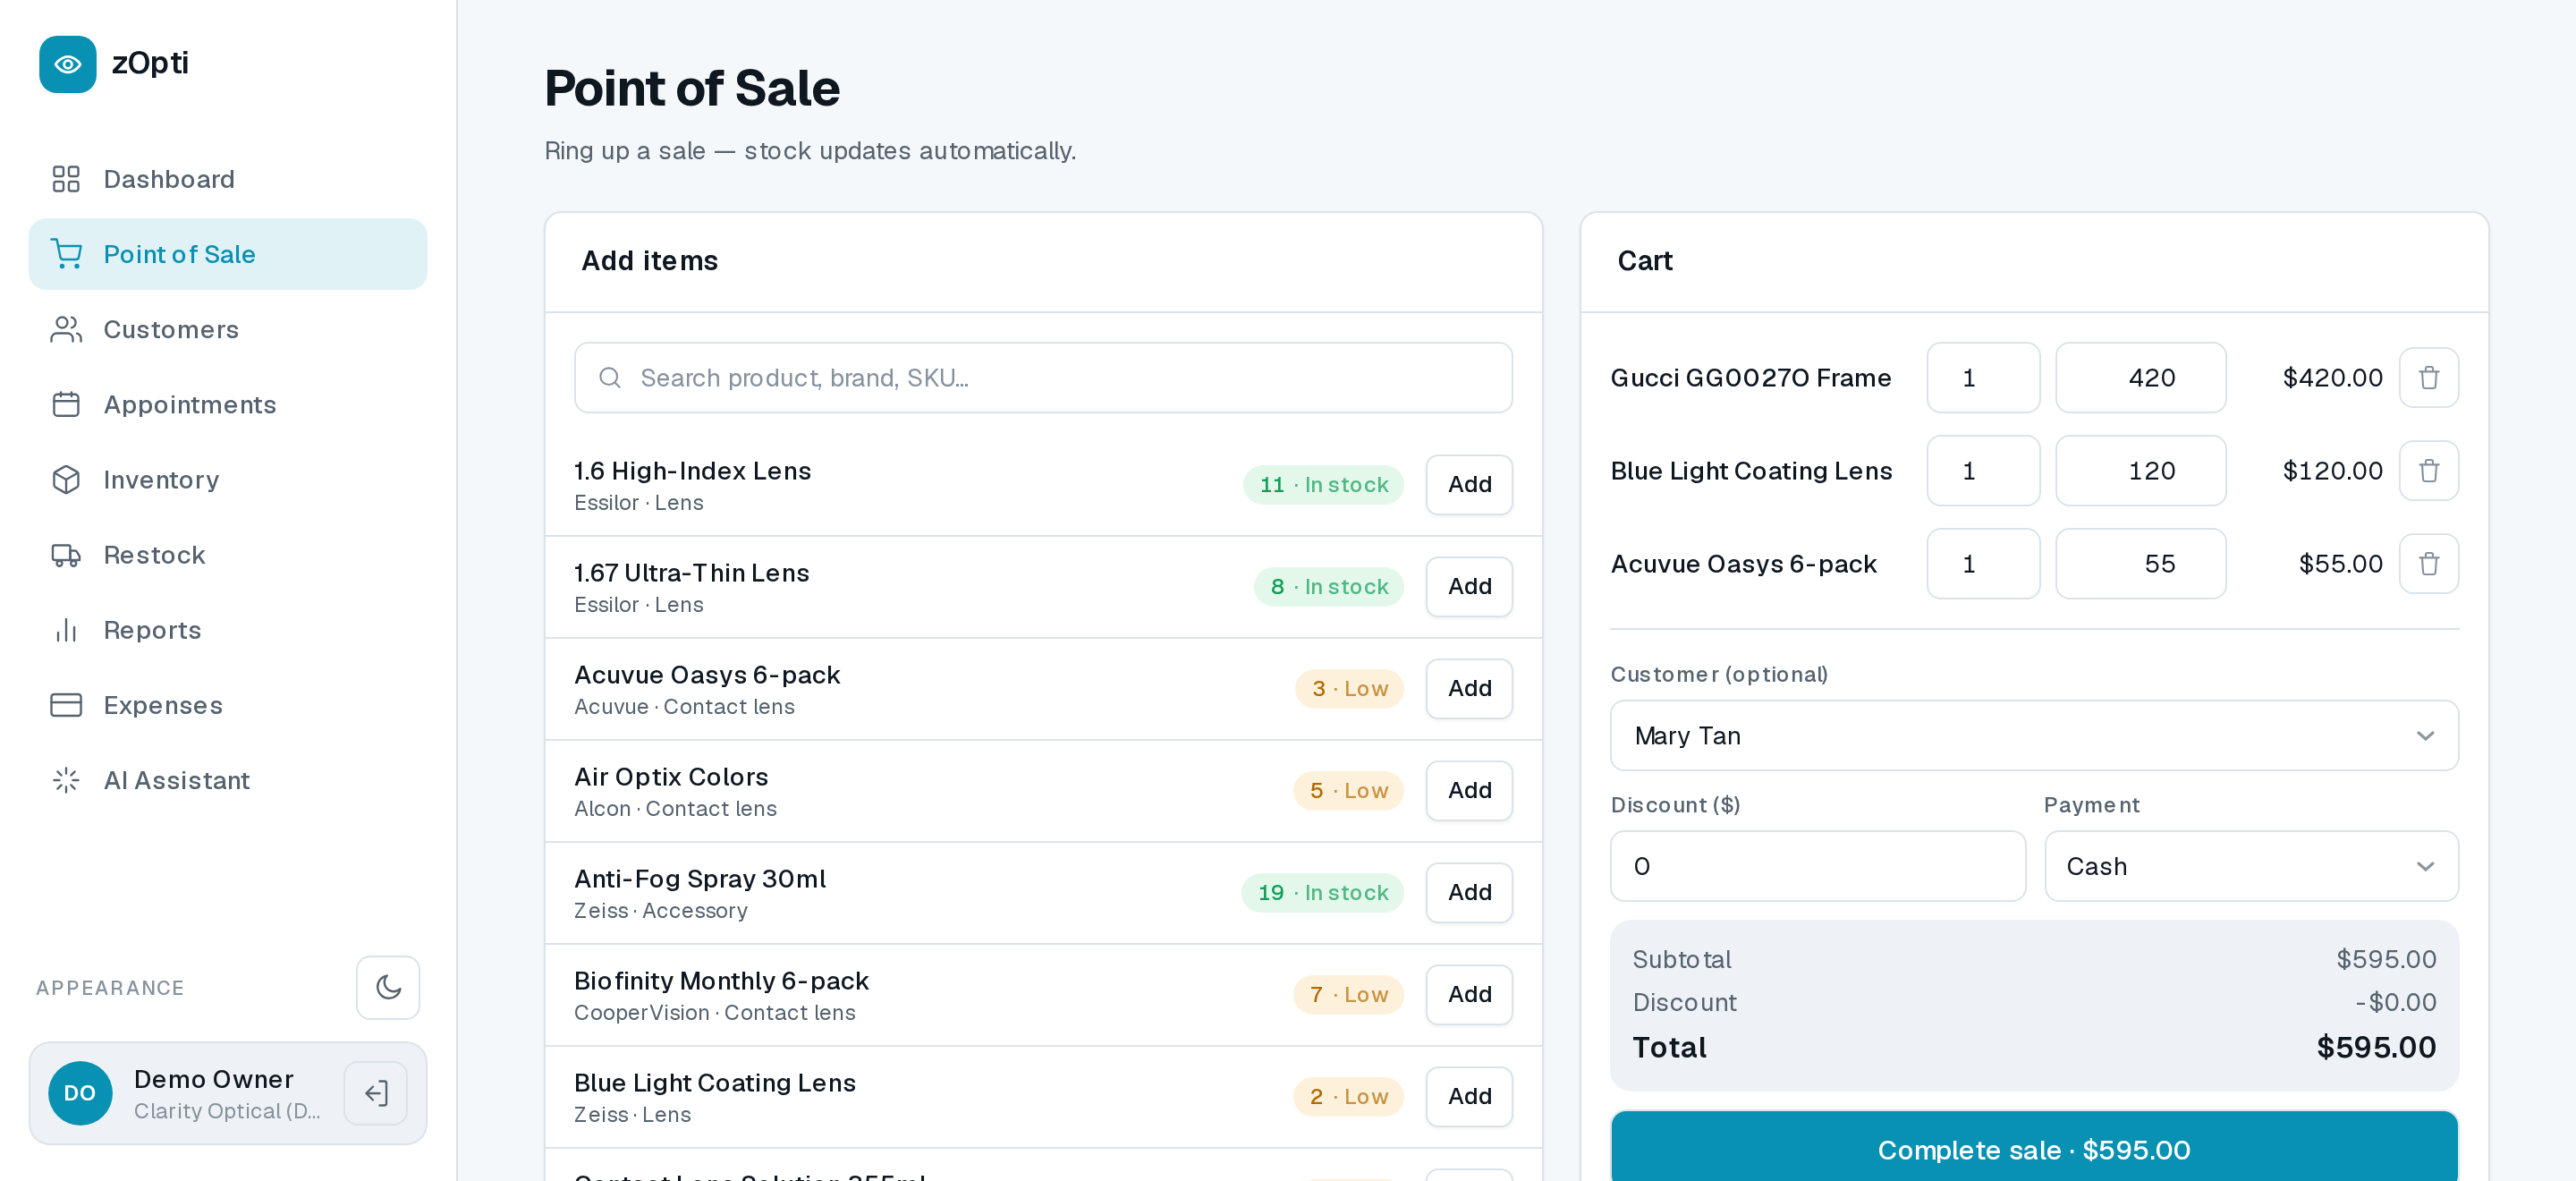Remove Gucci GG0027O Frame from cart
The height and width of the screenshot is (1181, 2576).
(2429, 377)
